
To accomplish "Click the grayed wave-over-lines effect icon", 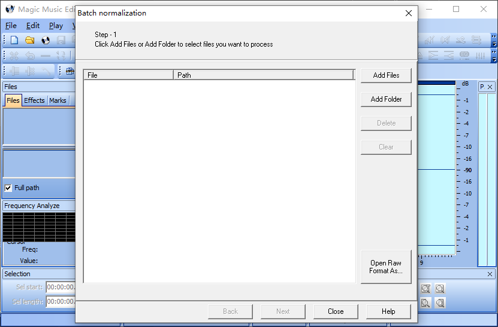I will (x=461, y=40).
